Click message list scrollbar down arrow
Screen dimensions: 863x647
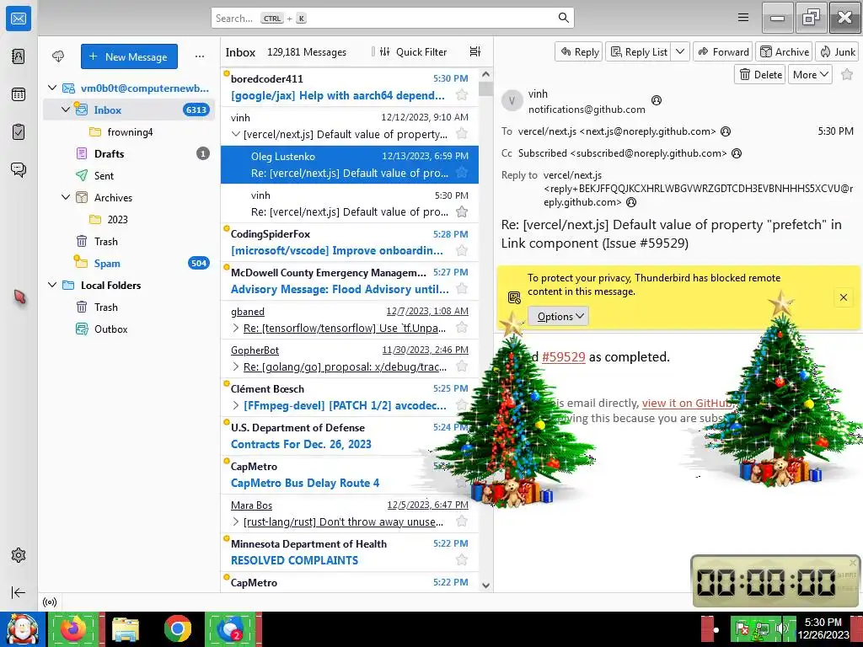click(x=485, y=586)
